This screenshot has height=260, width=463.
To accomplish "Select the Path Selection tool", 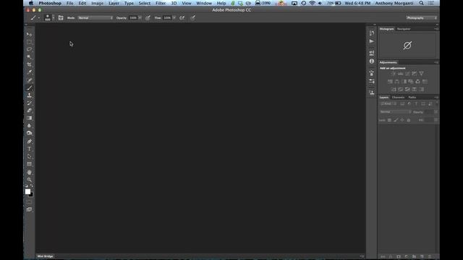I will point(29,157).
